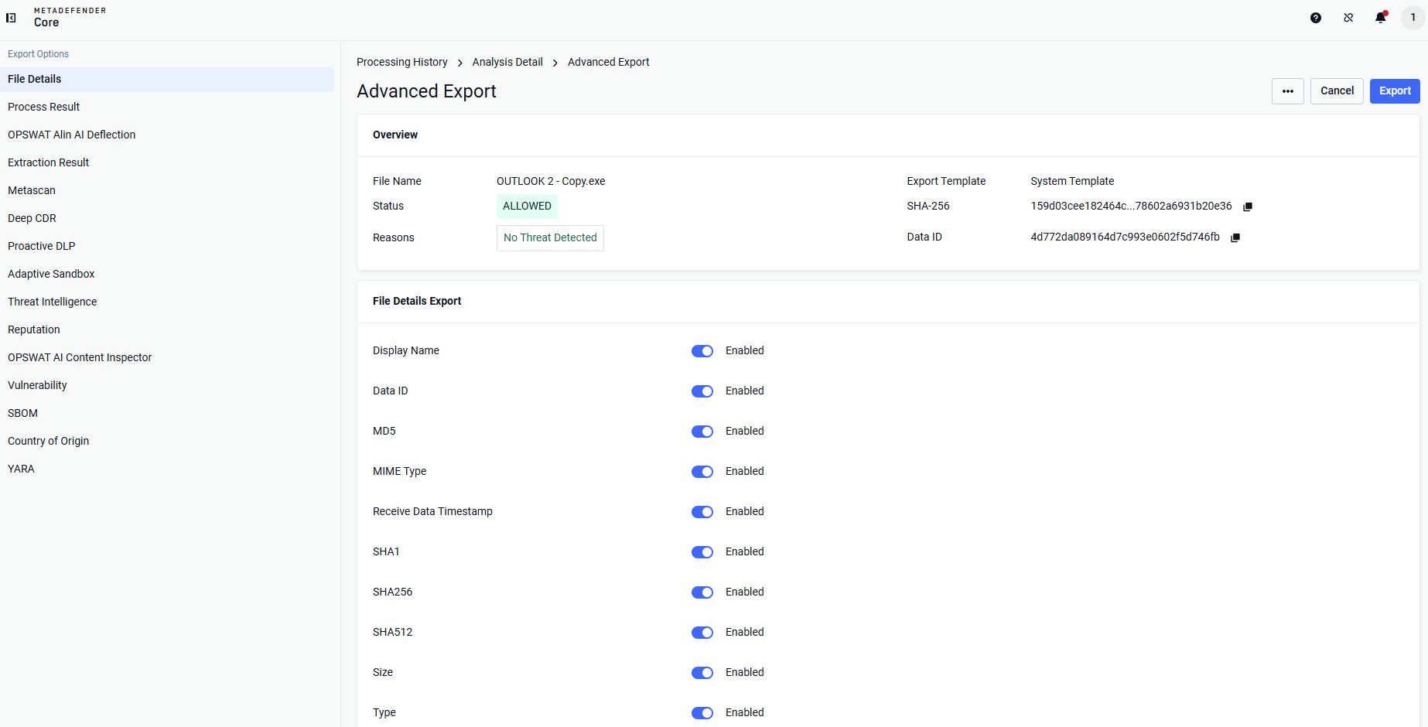1428x727 pixels.
Task: Disable the SHA1 export switch
Action: tap(702, 552)
